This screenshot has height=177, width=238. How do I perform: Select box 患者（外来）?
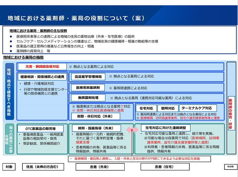[x=100, y=167]
